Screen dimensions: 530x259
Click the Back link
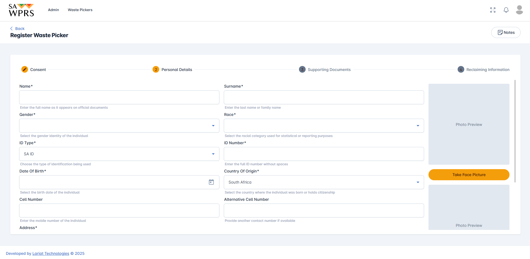20,29
